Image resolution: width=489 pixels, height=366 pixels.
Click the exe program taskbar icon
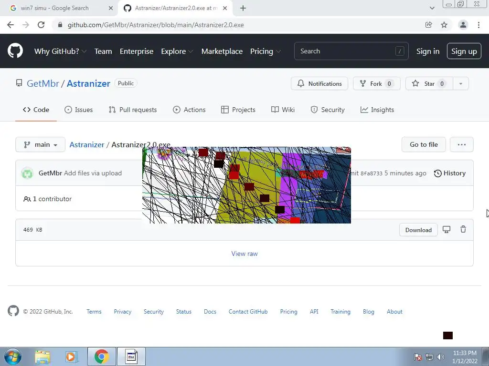[x=131, y=356]
